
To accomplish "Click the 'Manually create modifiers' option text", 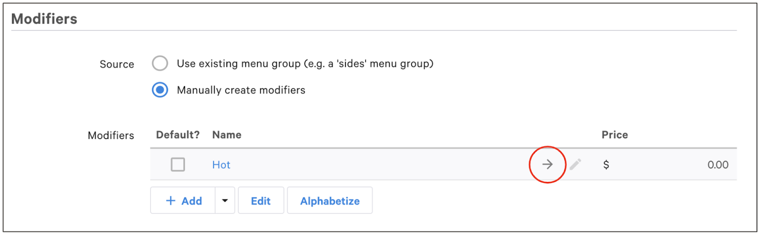I will pos(241,90).
